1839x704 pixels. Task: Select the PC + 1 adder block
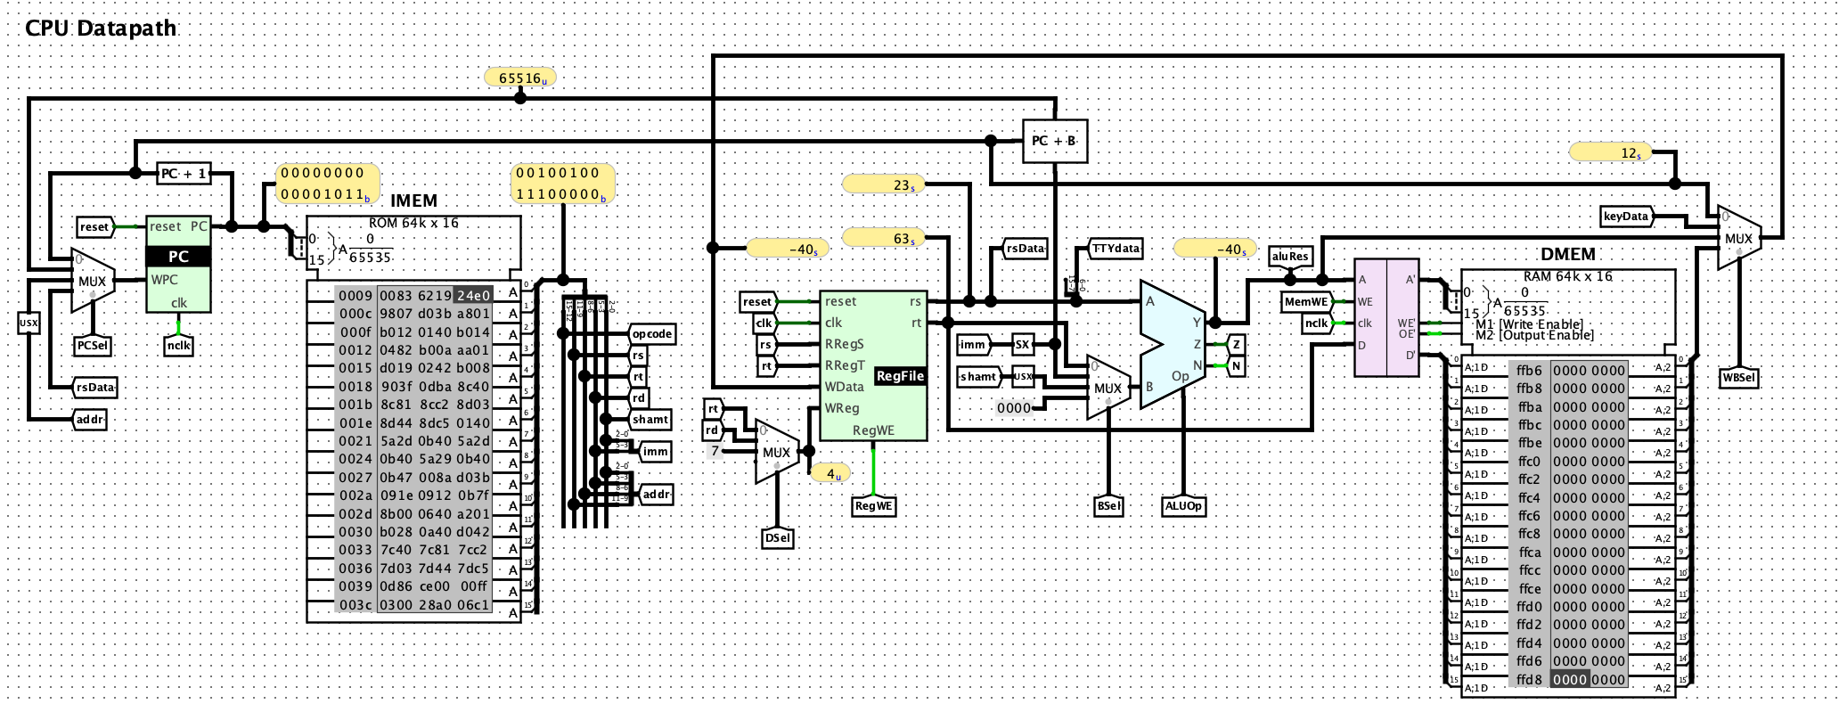[184, 174]
